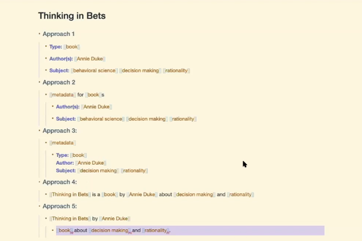Open the metadata link in Approach 2
This screenshot has height=241, width=362.
click(63, 95)
